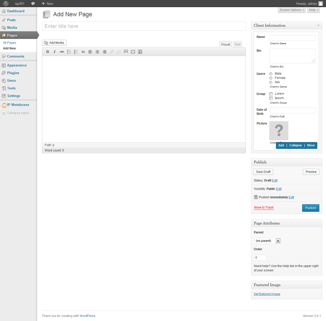Open the Media menu
The height and width of the screenshot is (321, 326).
click(x=12, y=27)
